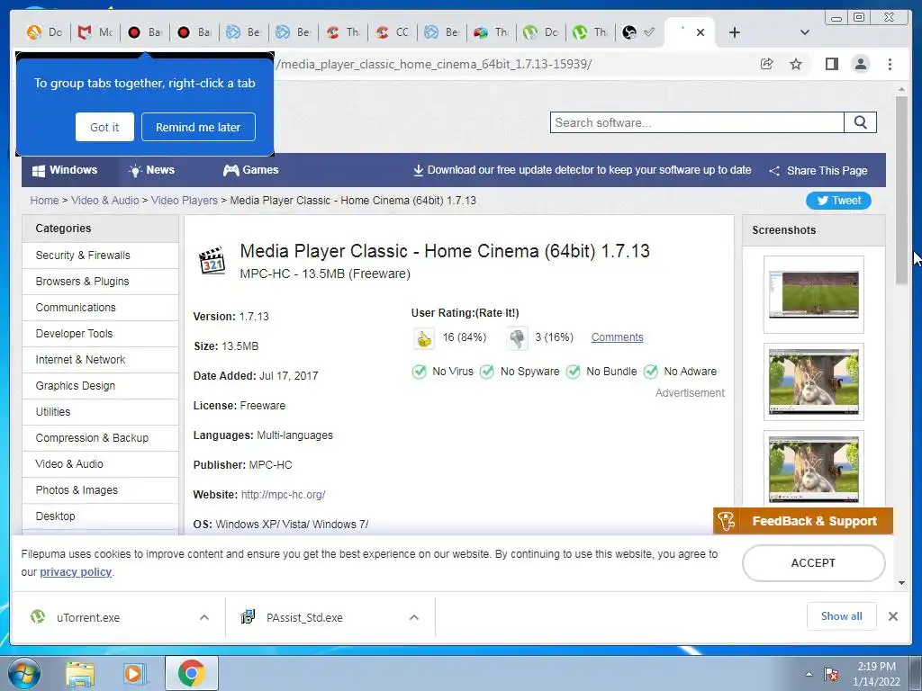The height and width of the screenshot is (691, 922).
Task: Bookmark this page with the star icon
Action: click(796, 64)
